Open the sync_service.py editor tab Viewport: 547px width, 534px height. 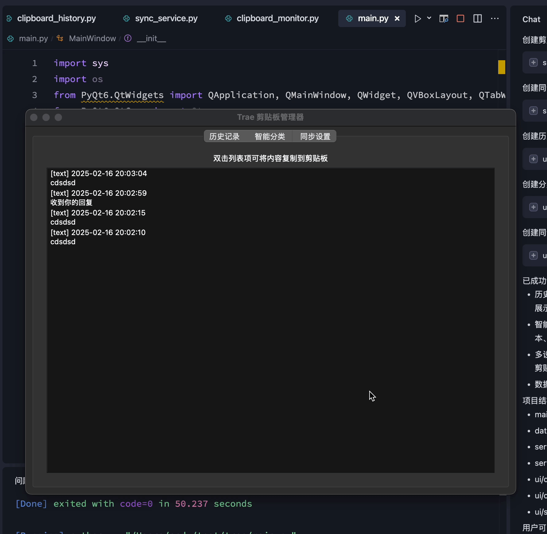tap(166, 18)
